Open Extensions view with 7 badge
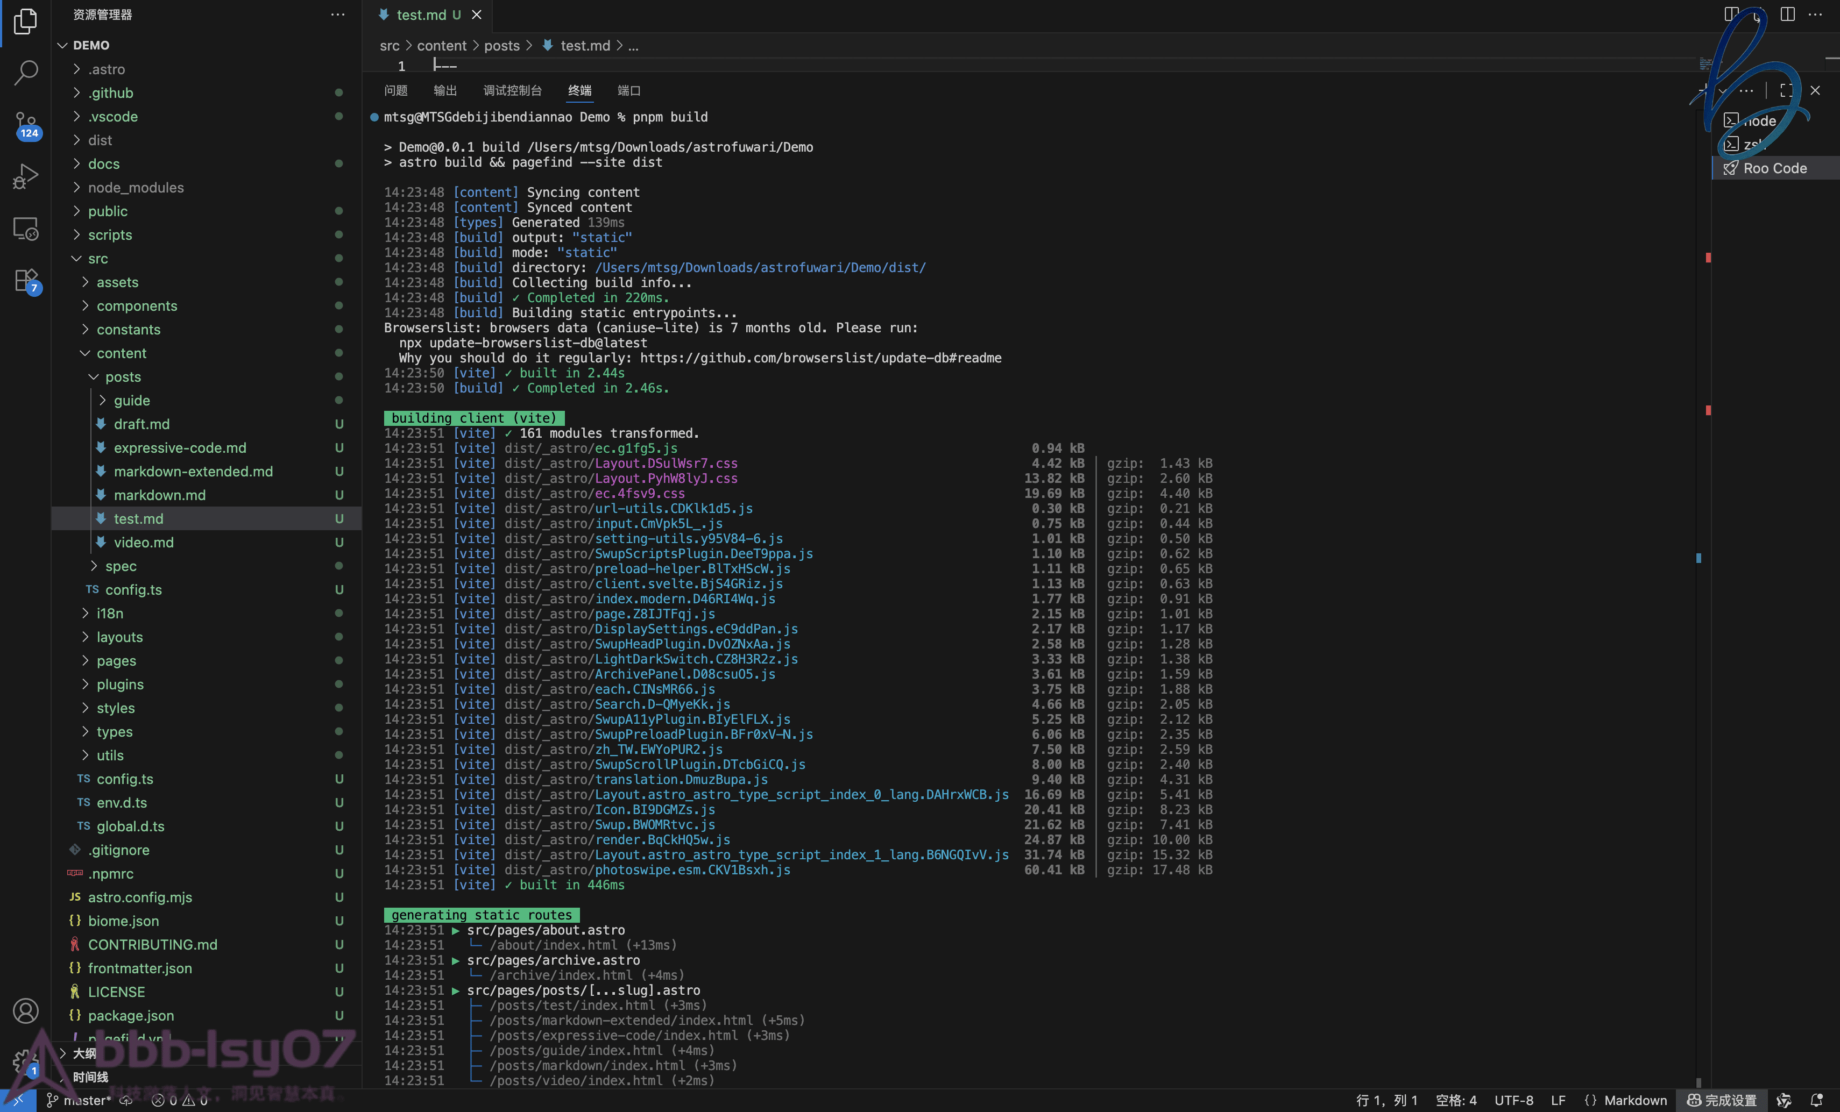This screenshot has height=1112, width=1840. coord(25,281)
